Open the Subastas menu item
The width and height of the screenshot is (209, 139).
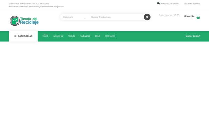click(85, 36)
